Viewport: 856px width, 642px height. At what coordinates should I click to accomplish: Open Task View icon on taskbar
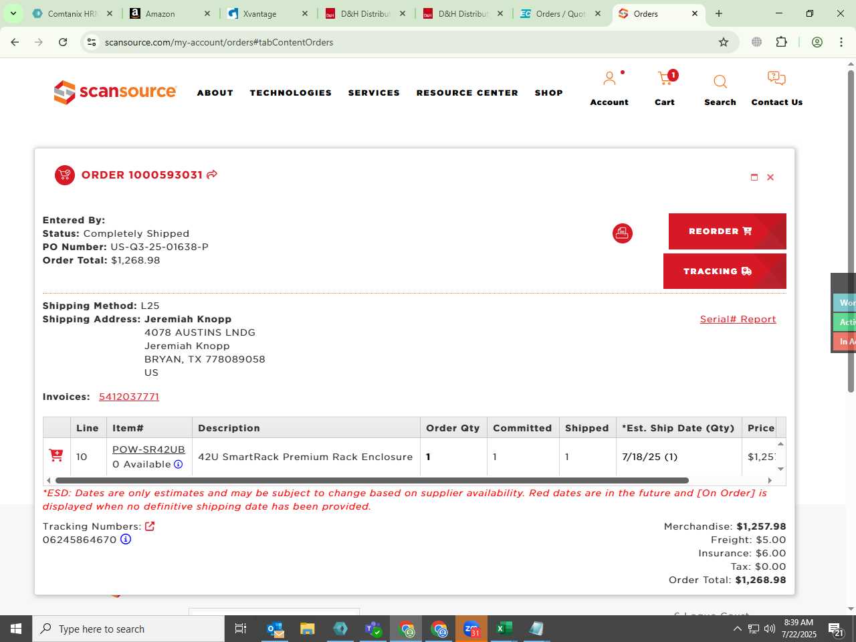[x=241, y=629]
